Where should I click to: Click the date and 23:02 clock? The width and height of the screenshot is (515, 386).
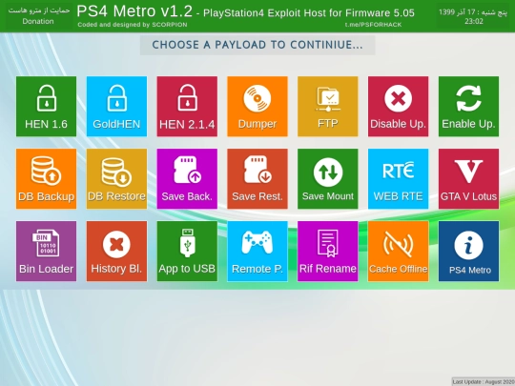[473, 16]
